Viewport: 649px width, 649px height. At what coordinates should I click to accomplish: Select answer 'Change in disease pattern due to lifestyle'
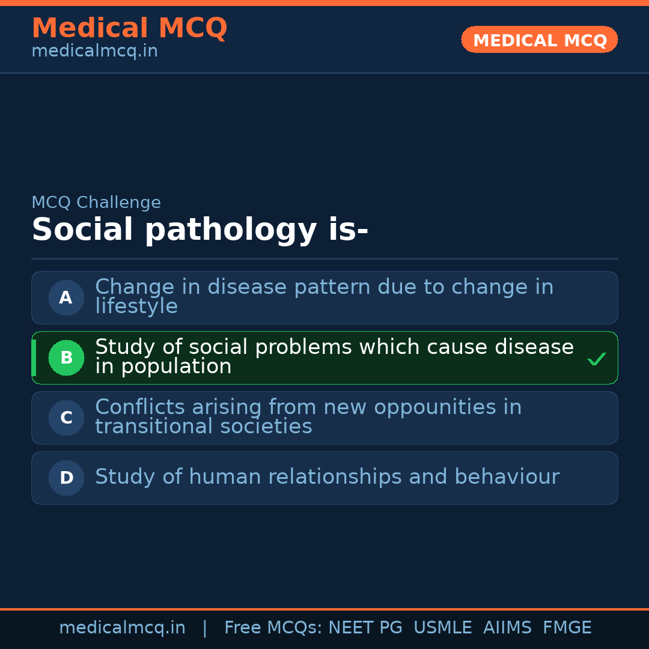[x=324, y=297]
